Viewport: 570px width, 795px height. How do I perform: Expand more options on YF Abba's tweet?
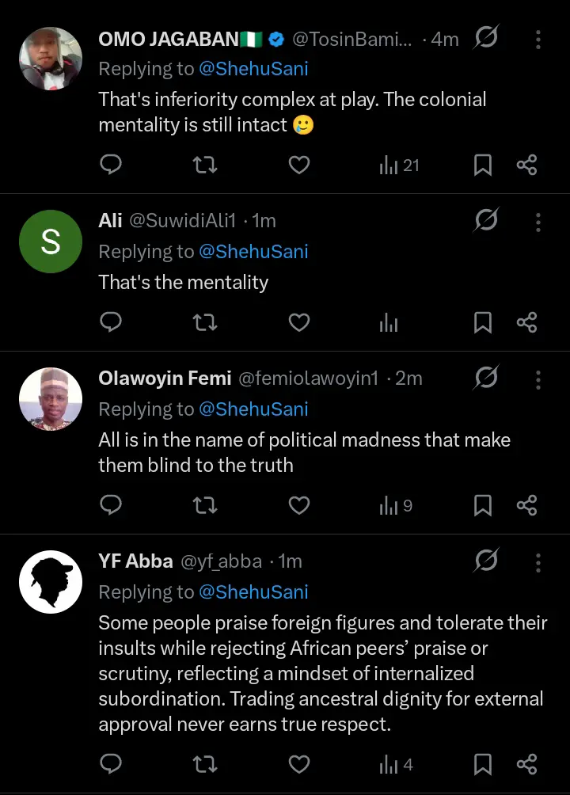pyautogui.click(x=538, y=561)
